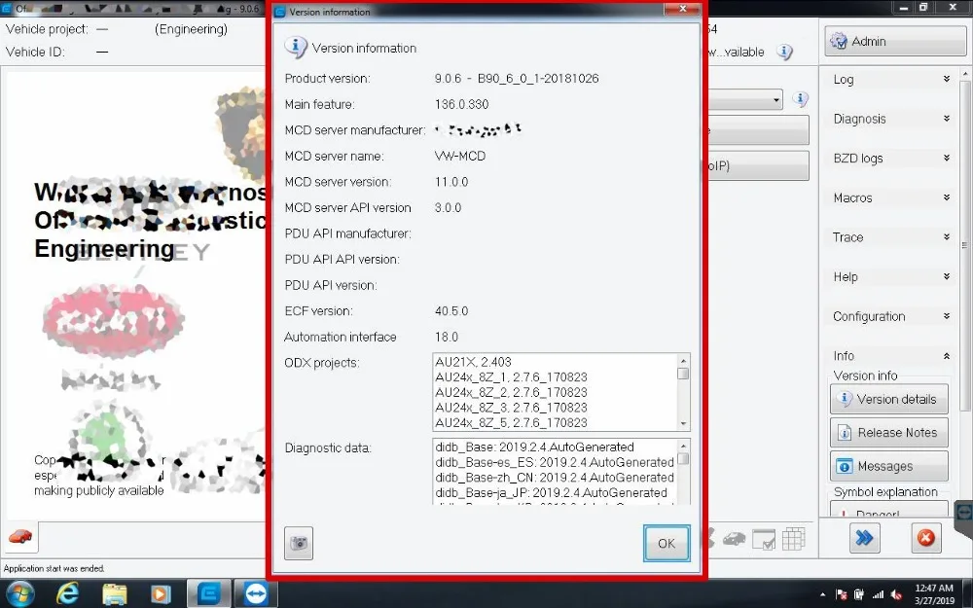Click the ECF version value '40.5.0'
The image size is (973, 608).
point(451,311)
